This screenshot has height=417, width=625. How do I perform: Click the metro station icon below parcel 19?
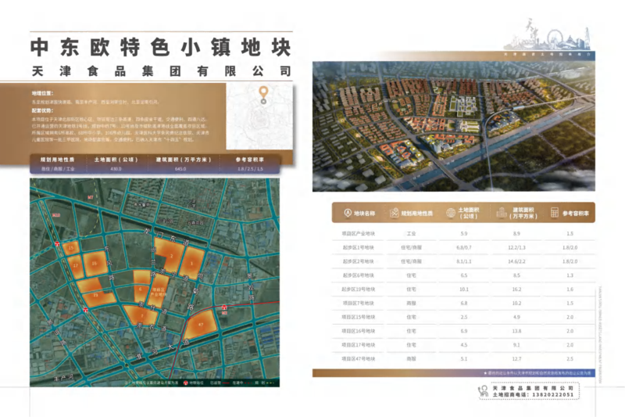click(x=85, y=310)
